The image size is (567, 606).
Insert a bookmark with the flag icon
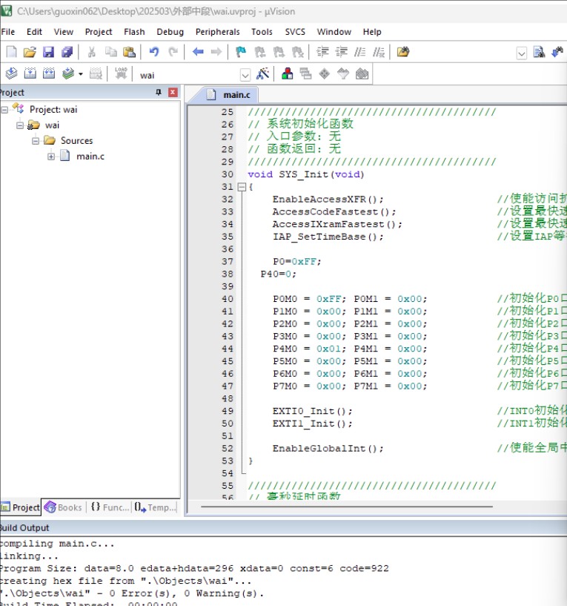point(240,52)
